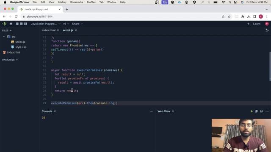The height and width of the screenshot is (152, 271).
Task: Open the Chrome tab search chevron
Action: (267, 9)
